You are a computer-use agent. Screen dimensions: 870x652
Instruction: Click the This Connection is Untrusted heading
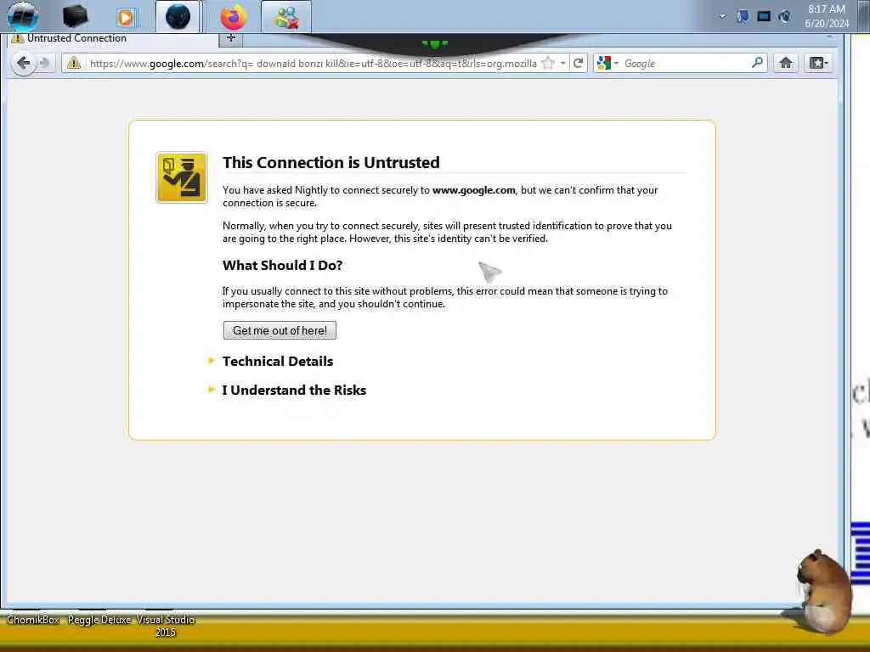[x=331, y=162]
